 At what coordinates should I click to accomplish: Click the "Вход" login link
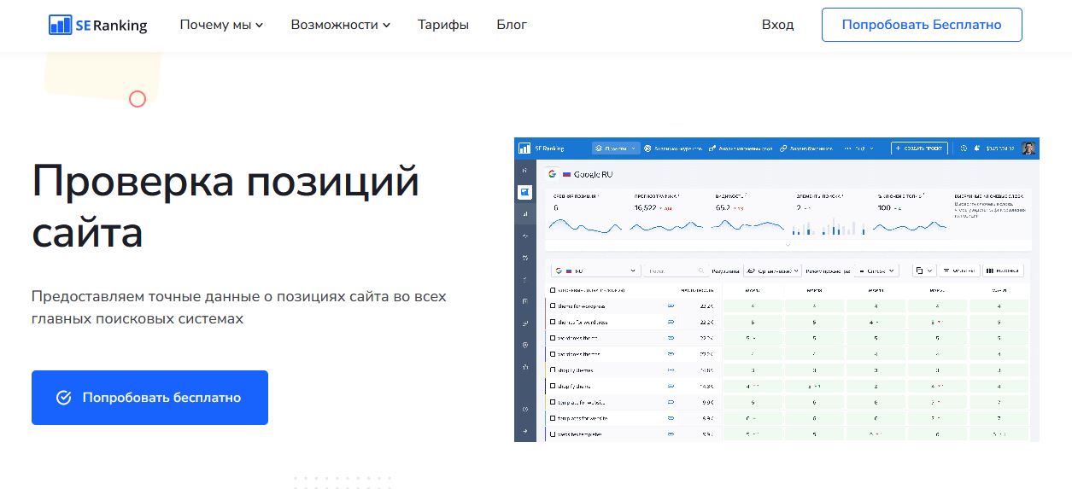[777, 25]
